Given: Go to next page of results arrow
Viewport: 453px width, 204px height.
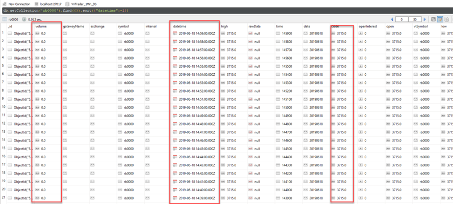Looking at the screenshot, I should tap(425, 19).
